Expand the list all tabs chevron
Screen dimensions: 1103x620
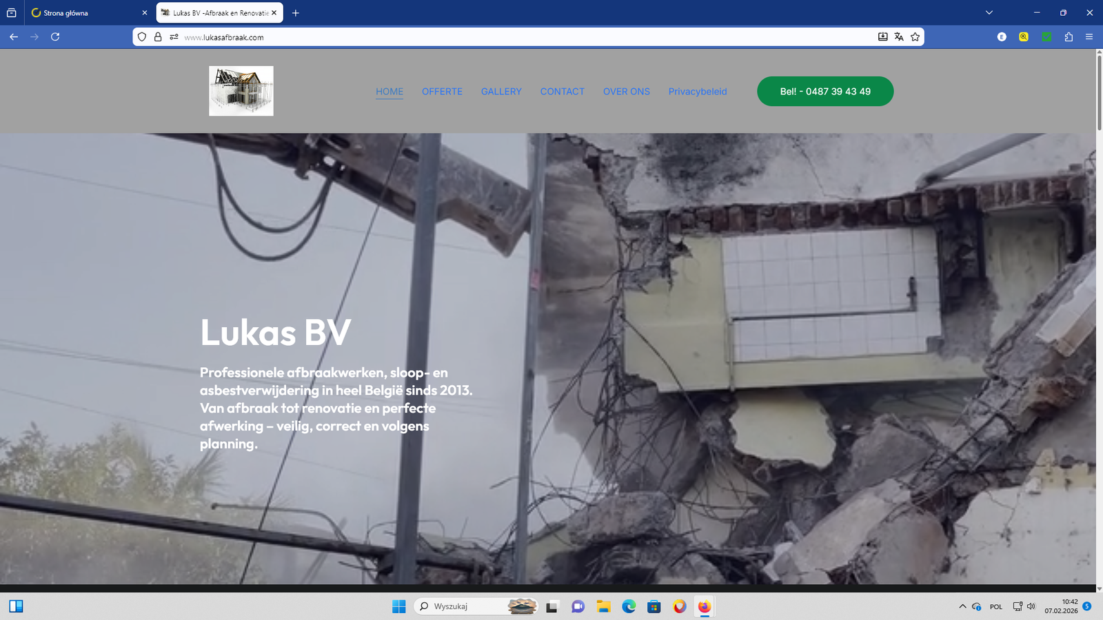click(989, 12)
